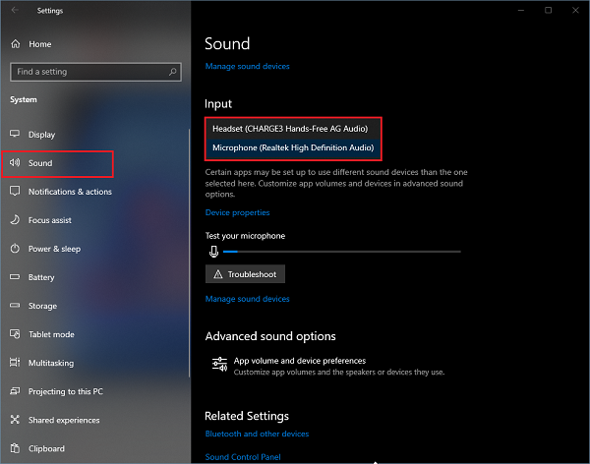The height and width of the screenshot is (464, 590).
Task: Select Headset (CHARGE3 Hands-Free AG Audio) input
Action: [291, 129]
